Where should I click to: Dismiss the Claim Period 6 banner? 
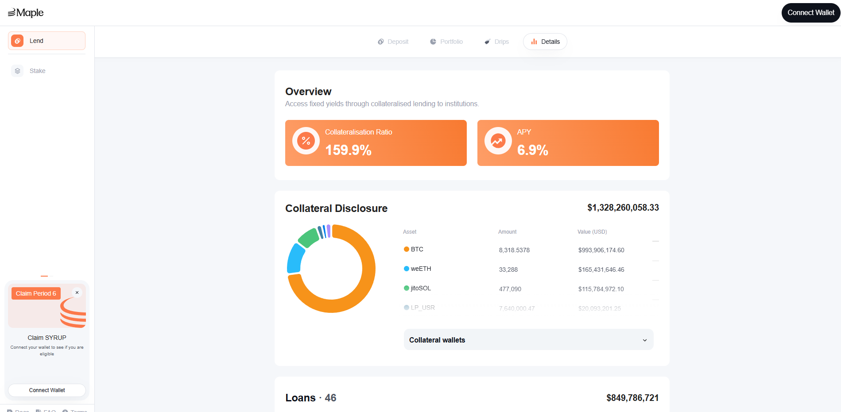(x=77, y=293)
